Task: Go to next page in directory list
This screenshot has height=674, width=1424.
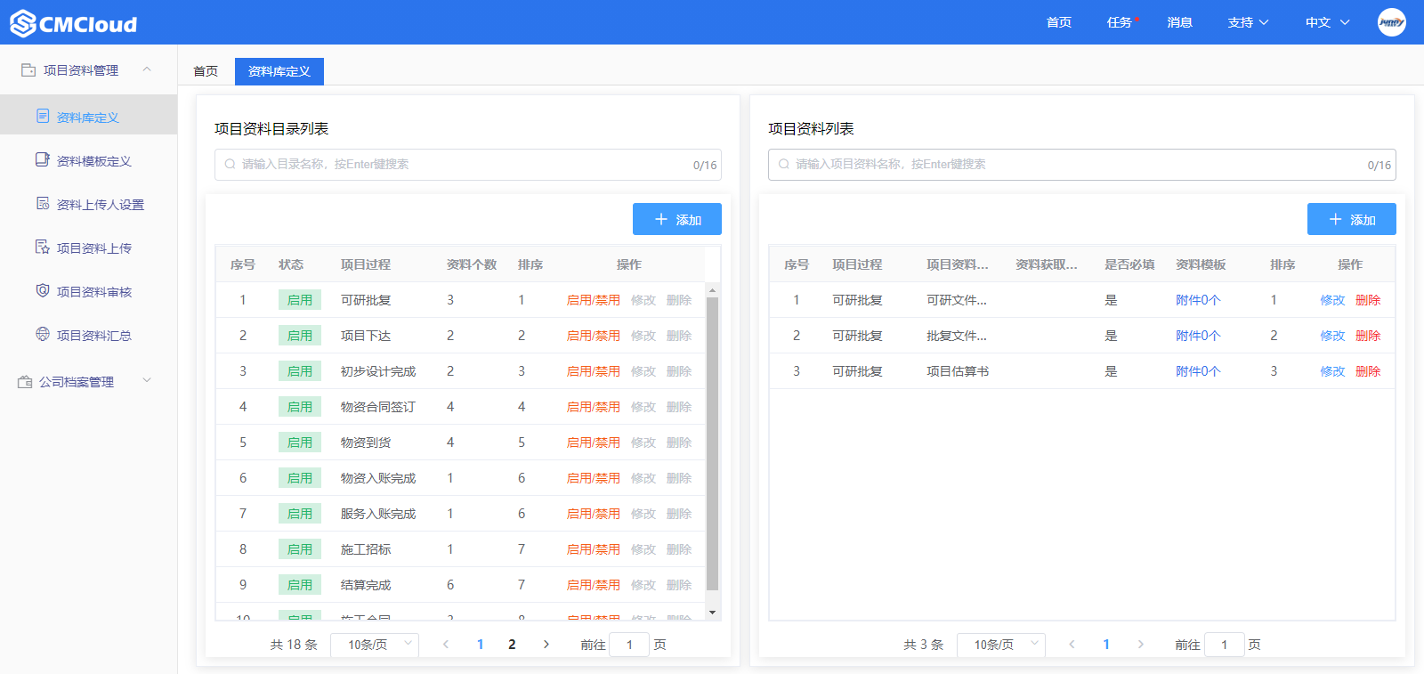Action: pos(546,644)
